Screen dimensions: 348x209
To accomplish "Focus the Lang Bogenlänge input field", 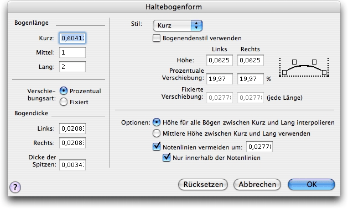I will click(72, 67).
